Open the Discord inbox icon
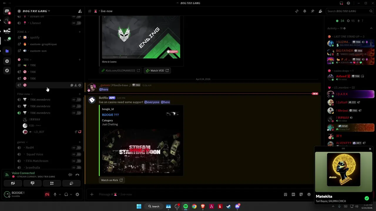This screenshot has height=211, width=376. 341,3
